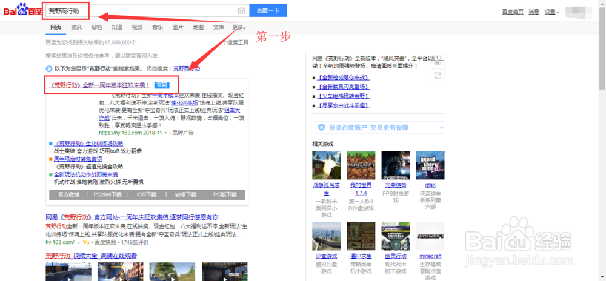Expand dropdown arrow beside hy.163.com date
The image size is (606, 281).
(x=165, y=133)
